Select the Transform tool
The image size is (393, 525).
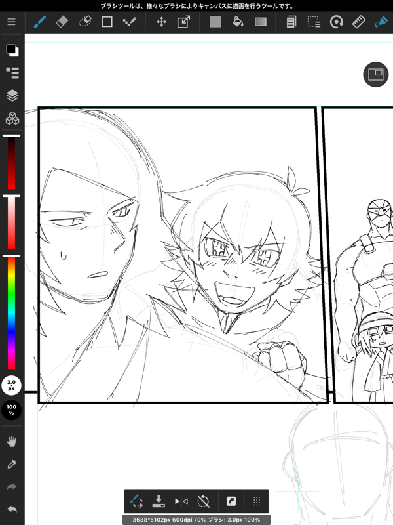point(183,22)
